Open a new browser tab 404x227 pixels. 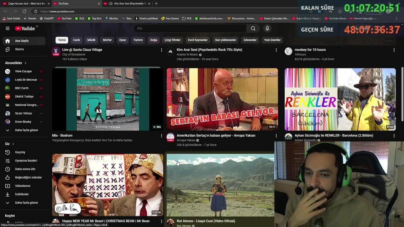(156, 3)
